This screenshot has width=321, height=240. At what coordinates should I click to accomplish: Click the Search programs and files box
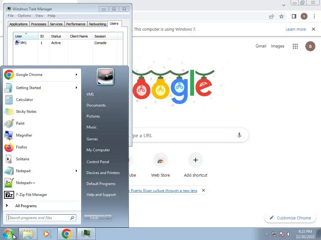41,218
